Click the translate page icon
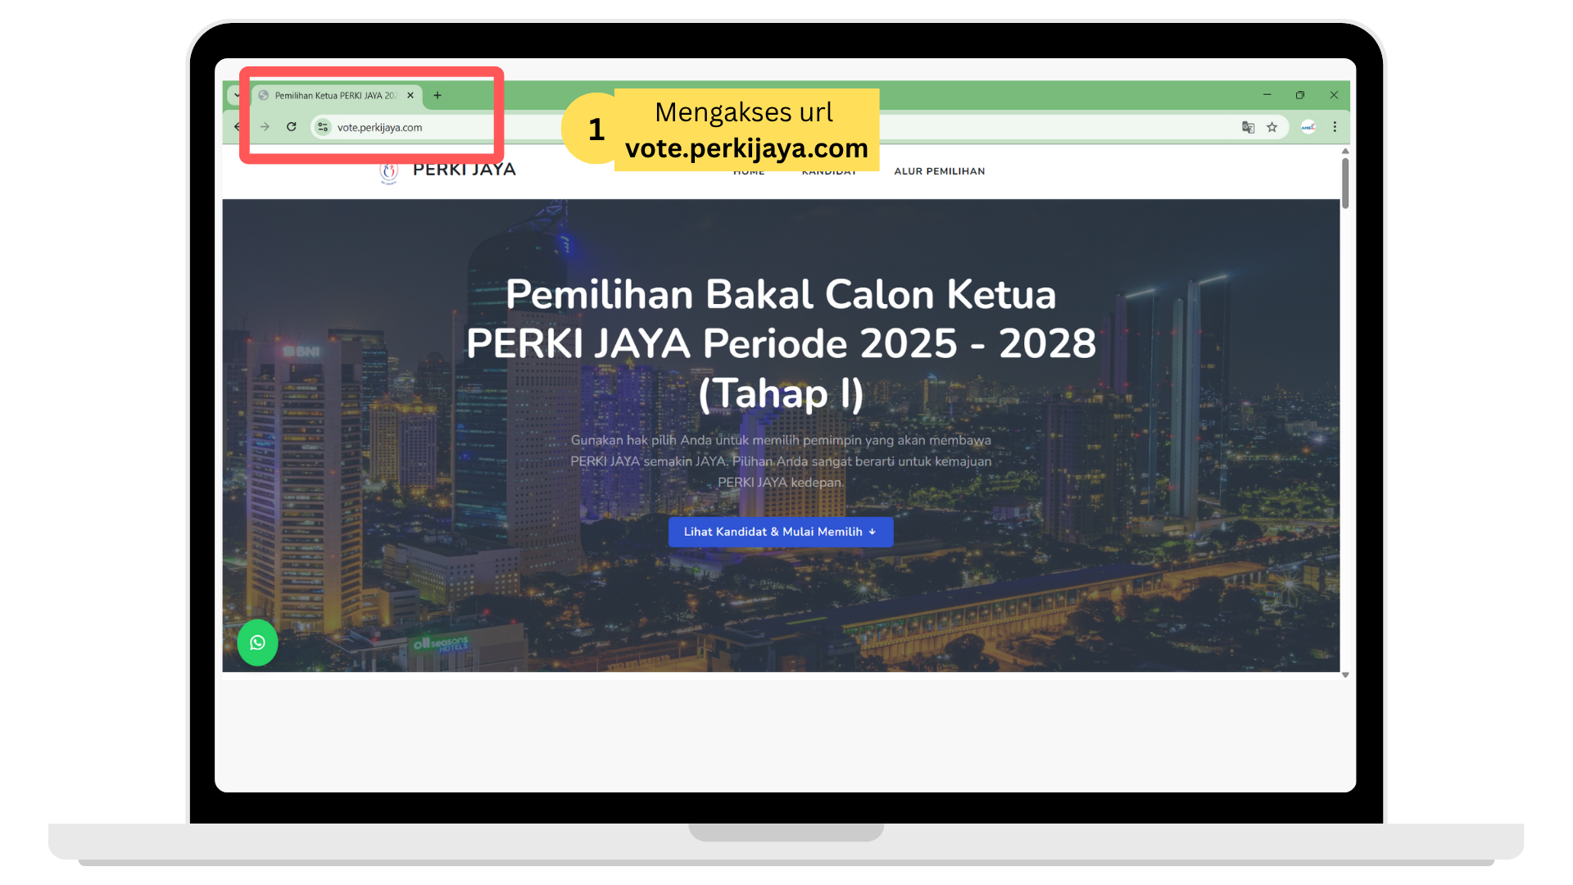Viewport: 1573px width, 885px height. click(1248, 127)
